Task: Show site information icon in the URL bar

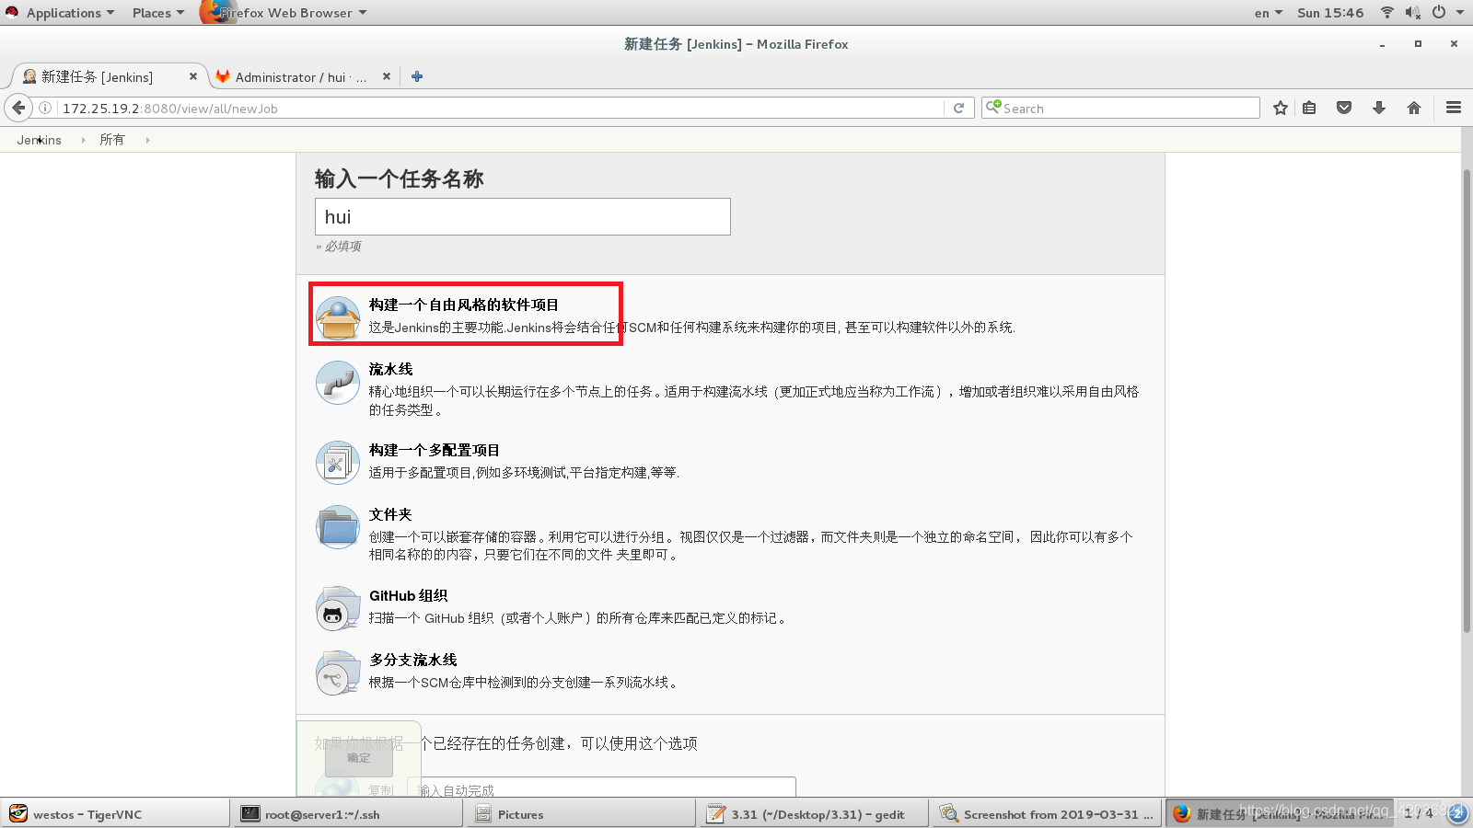Action: tap(45, 108)
